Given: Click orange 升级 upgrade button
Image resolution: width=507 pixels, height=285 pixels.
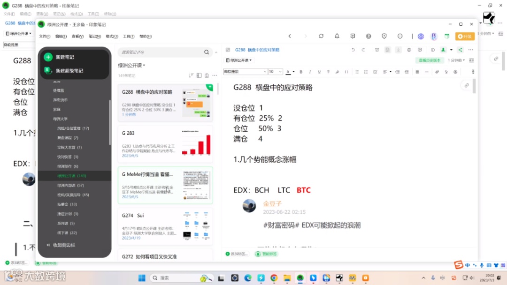Looking at the screenshot, I should click(x=465, y=37).
